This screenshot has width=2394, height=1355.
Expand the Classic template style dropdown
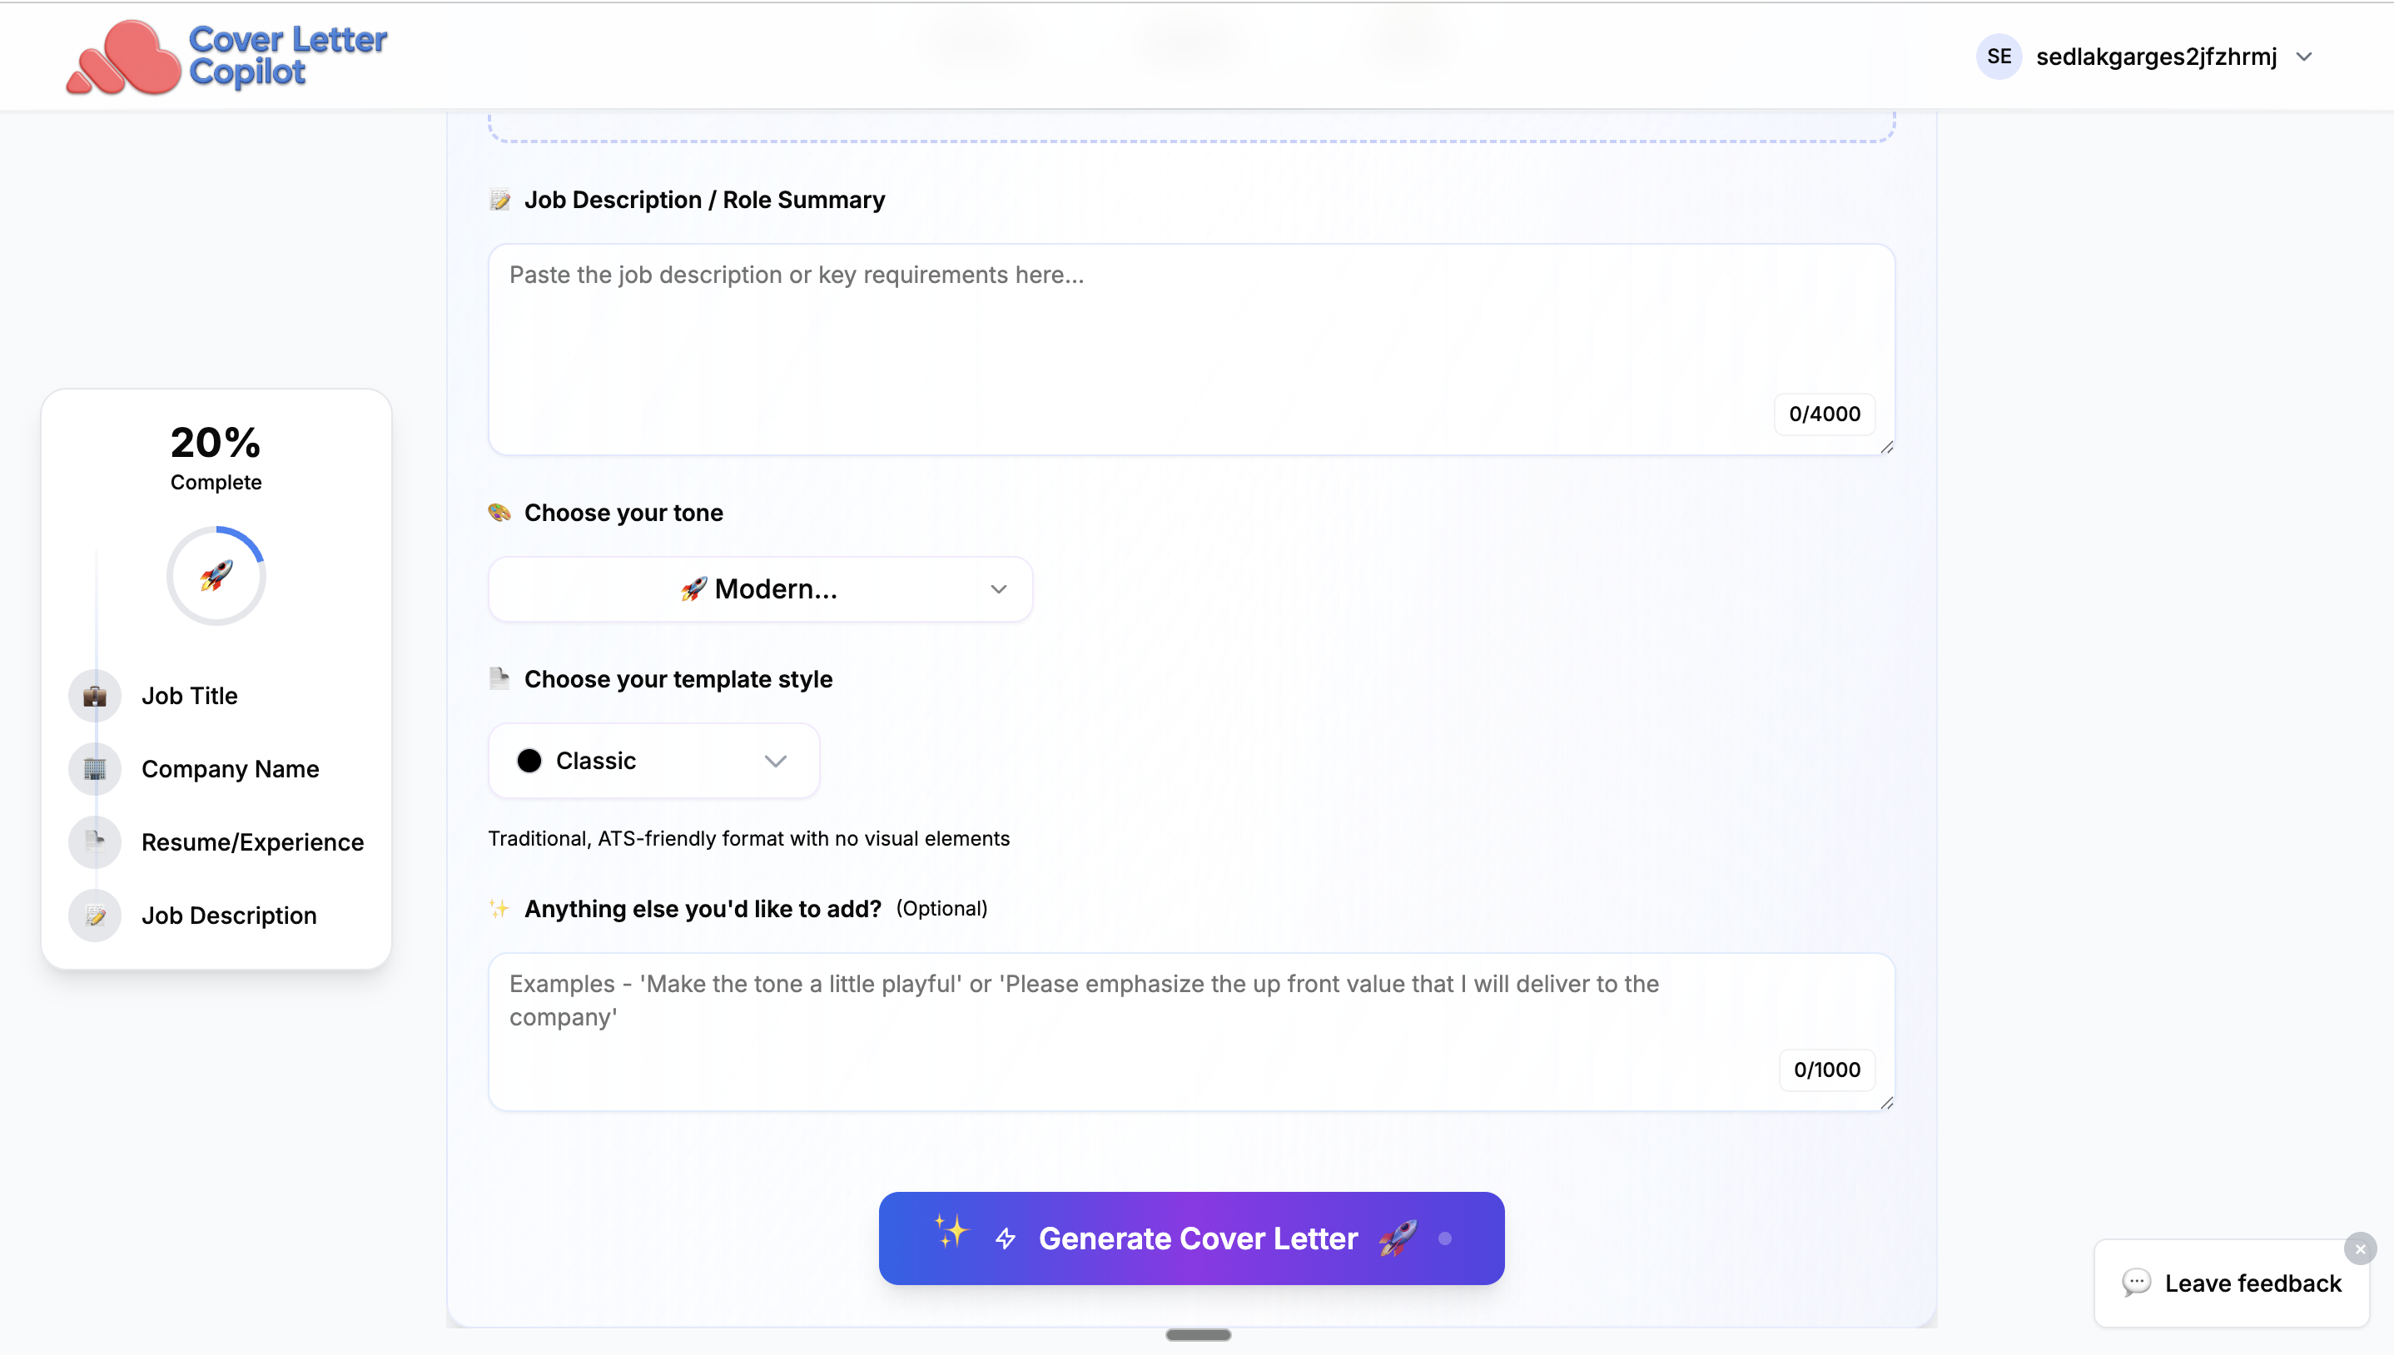pyautogui.click(x=653, y=762)
